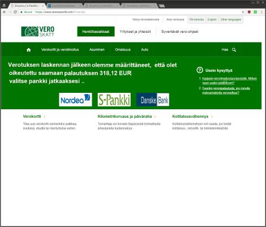Maximize the browser window

click(258, 2)
